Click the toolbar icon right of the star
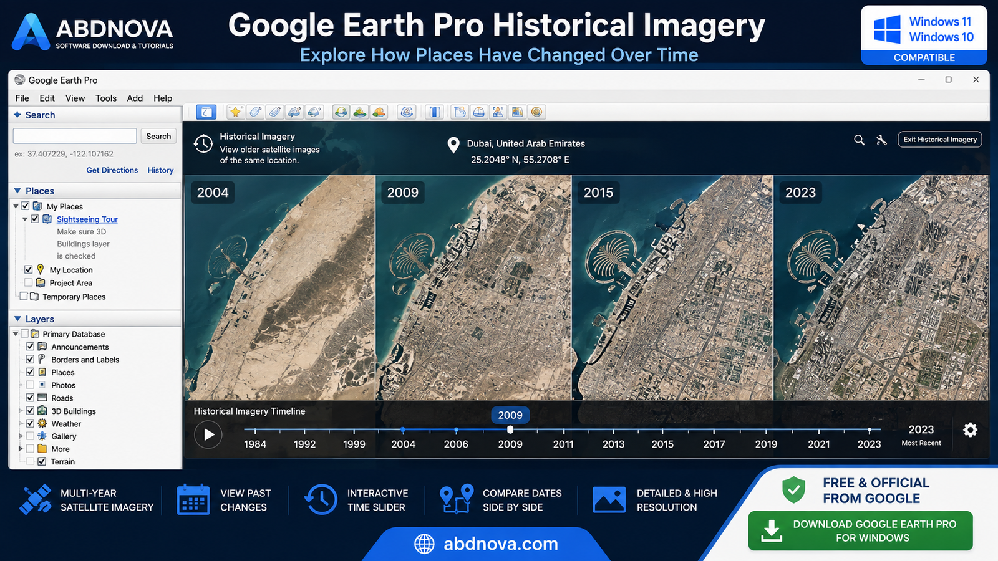The width and height of the screenshot is (998, 561). tap(255, 112)
